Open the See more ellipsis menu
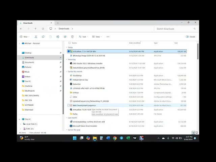The width and height of the screenshot is (216, 162). [x=108, y=37]
